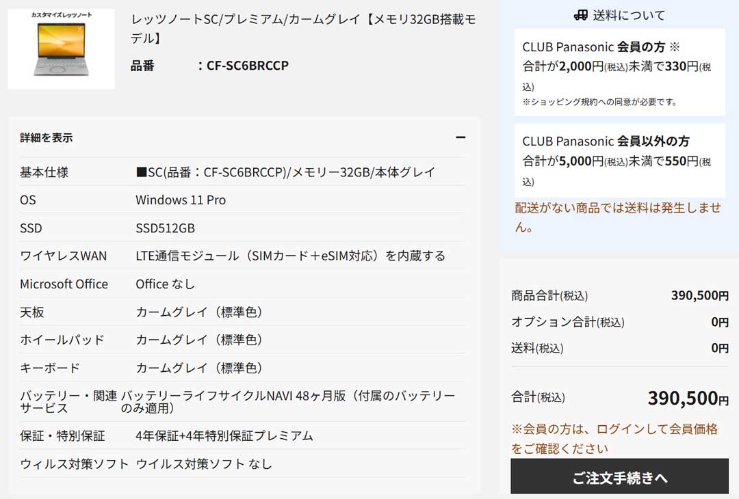Click the キーボード row label
This screenshot has width=739, height=499.
click(49, 368)
